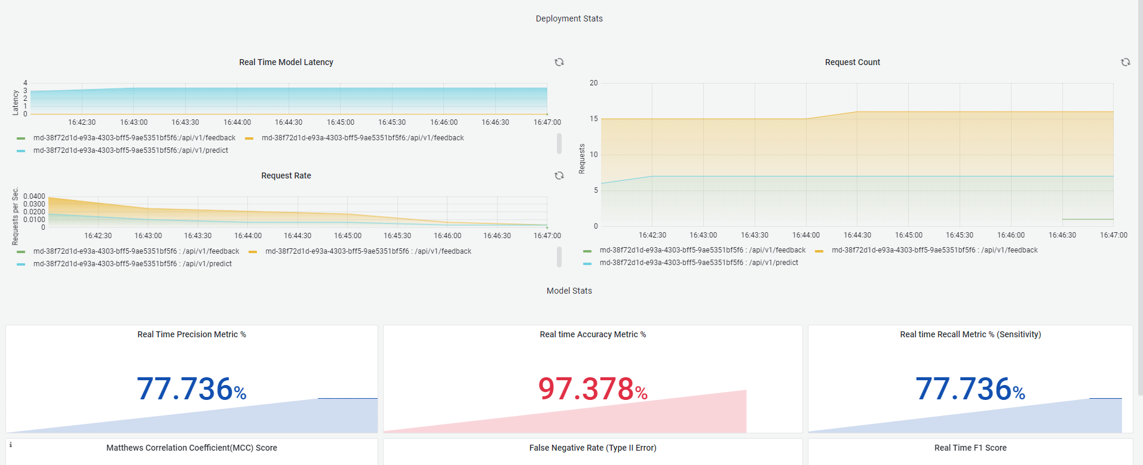Refresh the Real Time Model Latency panel

[559, 62]
